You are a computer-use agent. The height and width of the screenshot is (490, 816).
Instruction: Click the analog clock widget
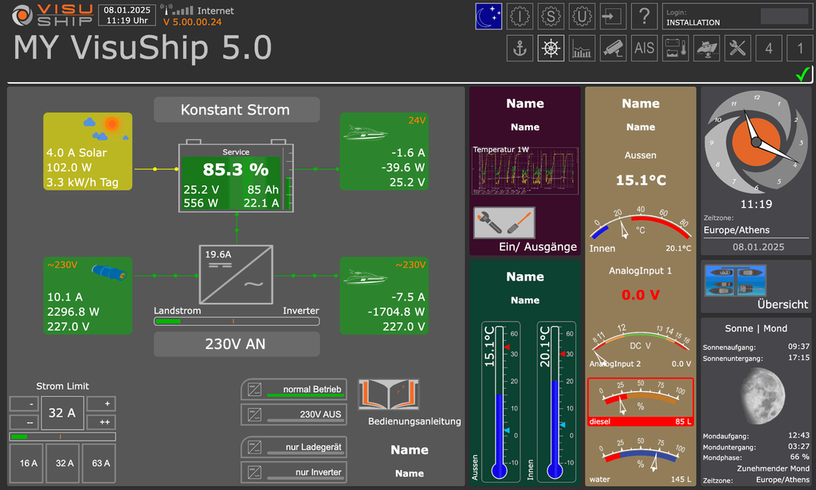coord(756,142)
